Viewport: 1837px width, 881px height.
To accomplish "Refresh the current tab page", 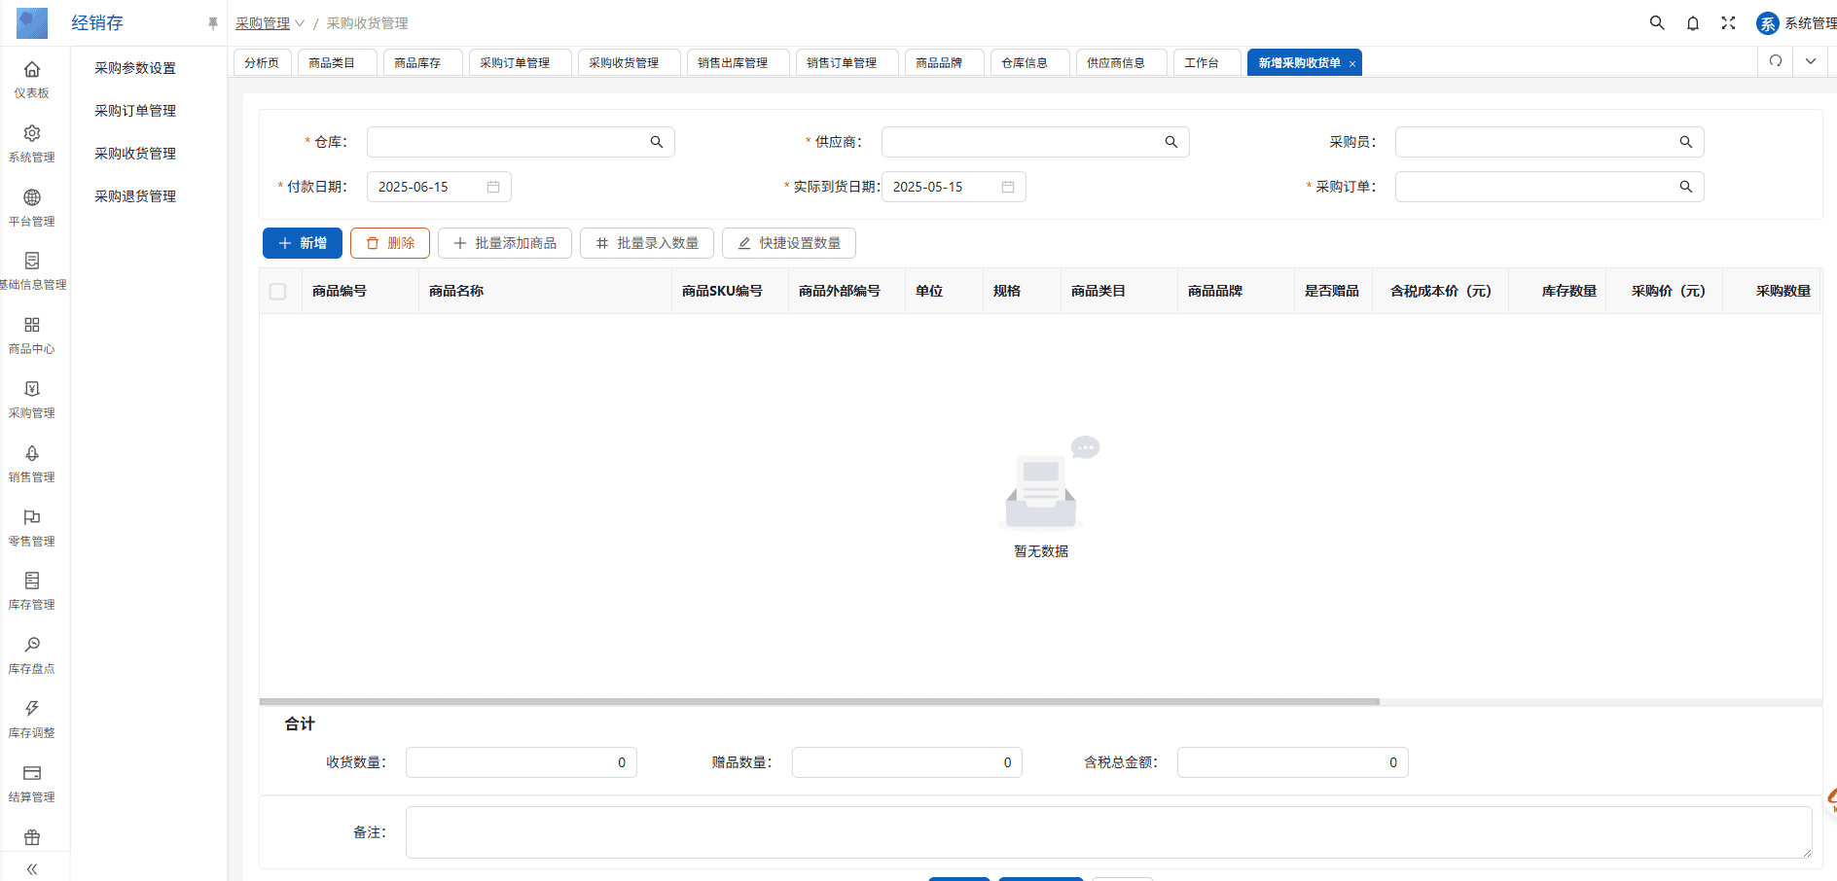I will (1776, 61).
